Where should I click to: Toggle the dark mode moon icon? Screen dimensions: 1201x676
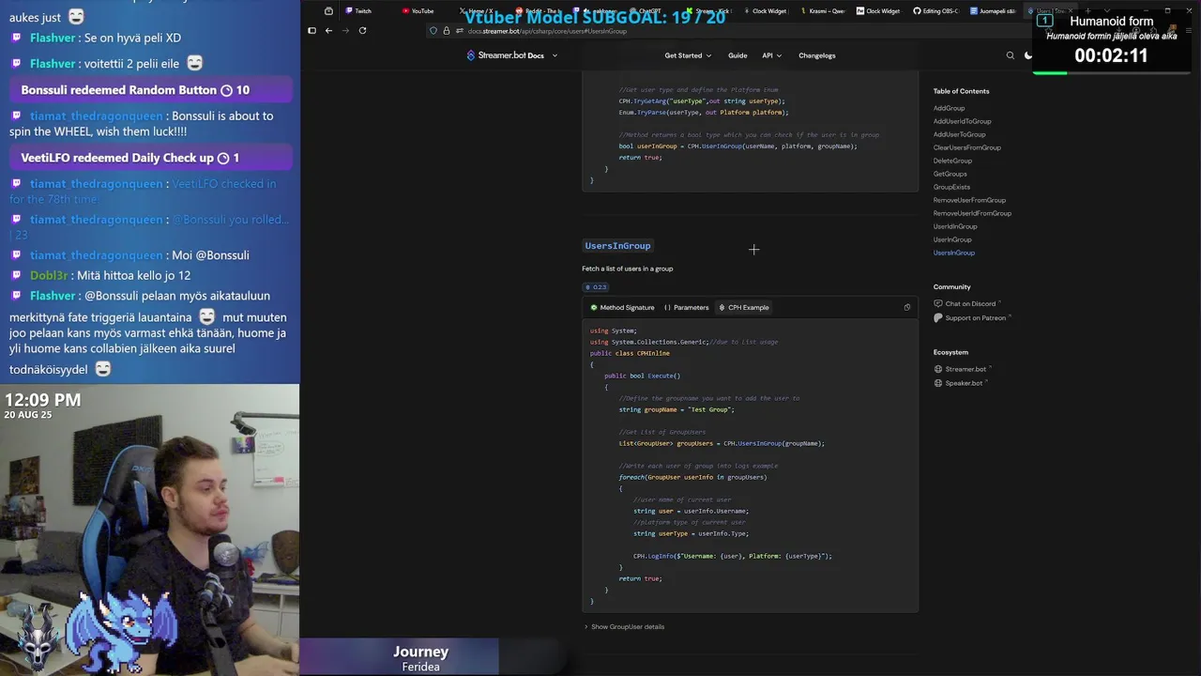coord(1028,55)
